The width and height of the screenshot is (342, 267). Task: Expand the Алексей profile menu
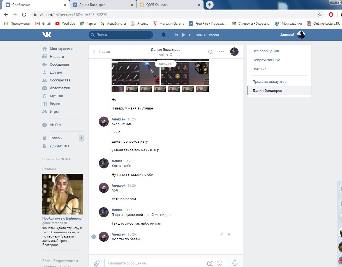(308, 35)
